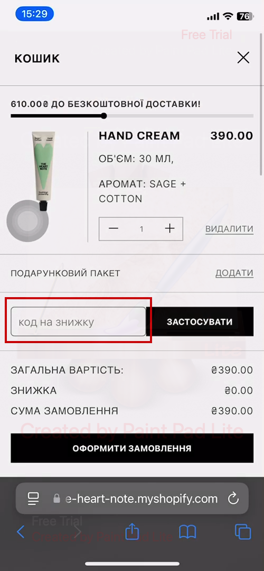The image size is (264, 571).
Task: Open the page reader menu icon
Action: point(33,499)
